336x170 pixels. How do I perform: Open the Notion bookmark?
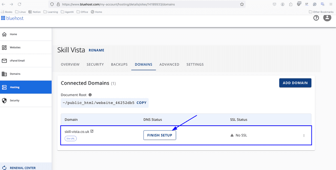pos(34,12)
